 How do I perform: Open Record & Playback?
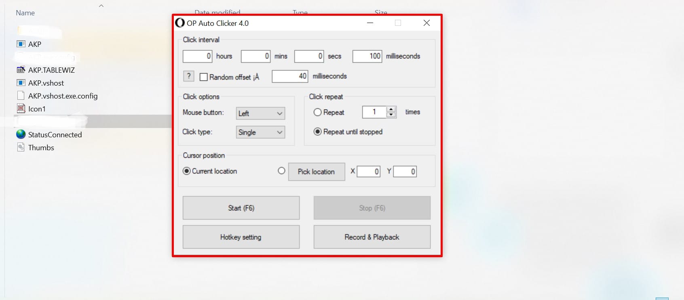(372, 237)
